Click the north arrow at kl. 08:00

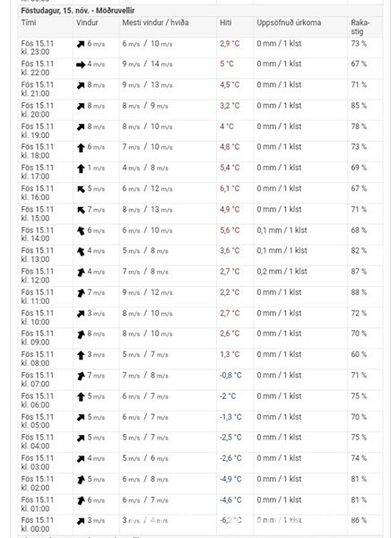(x=81, y=355)
